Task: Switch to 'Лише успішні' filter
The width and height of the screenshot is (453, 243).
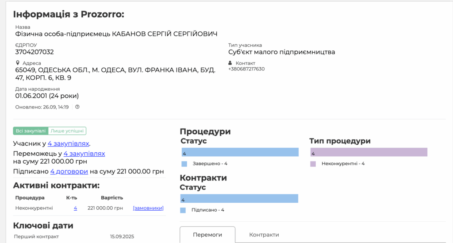Action: coord(67,131)
